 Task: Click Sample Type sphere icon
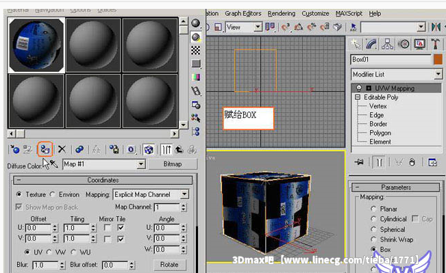click(196, 23)
